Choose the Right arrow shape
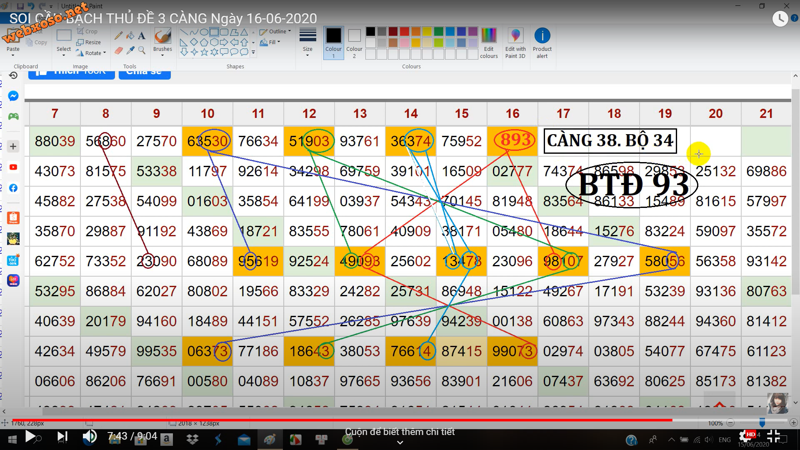 224,42
